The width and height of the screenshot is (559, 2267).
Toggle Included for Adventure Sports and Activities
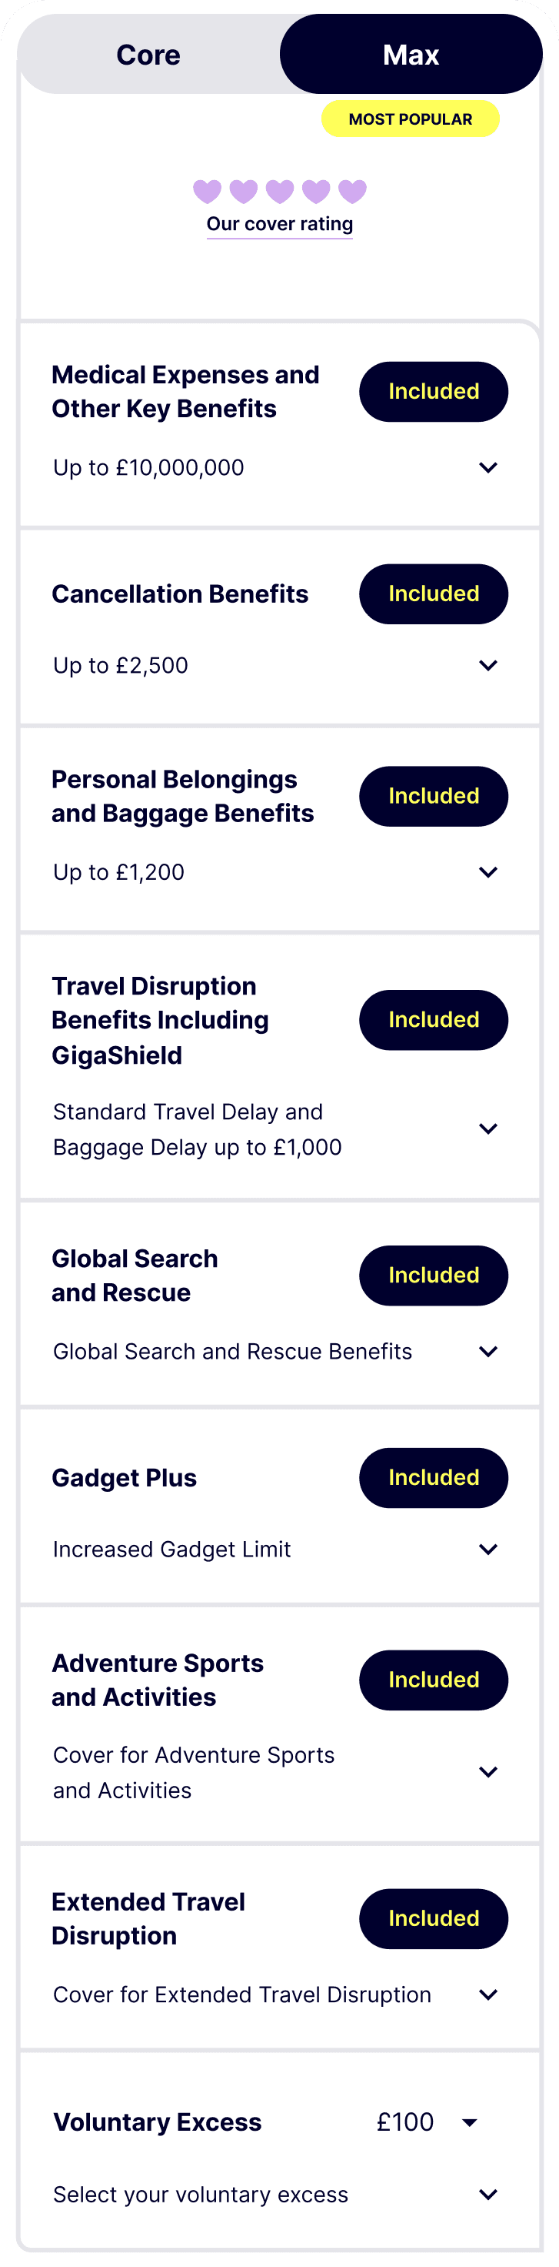pyautogui.click(x=434, y=1680)
